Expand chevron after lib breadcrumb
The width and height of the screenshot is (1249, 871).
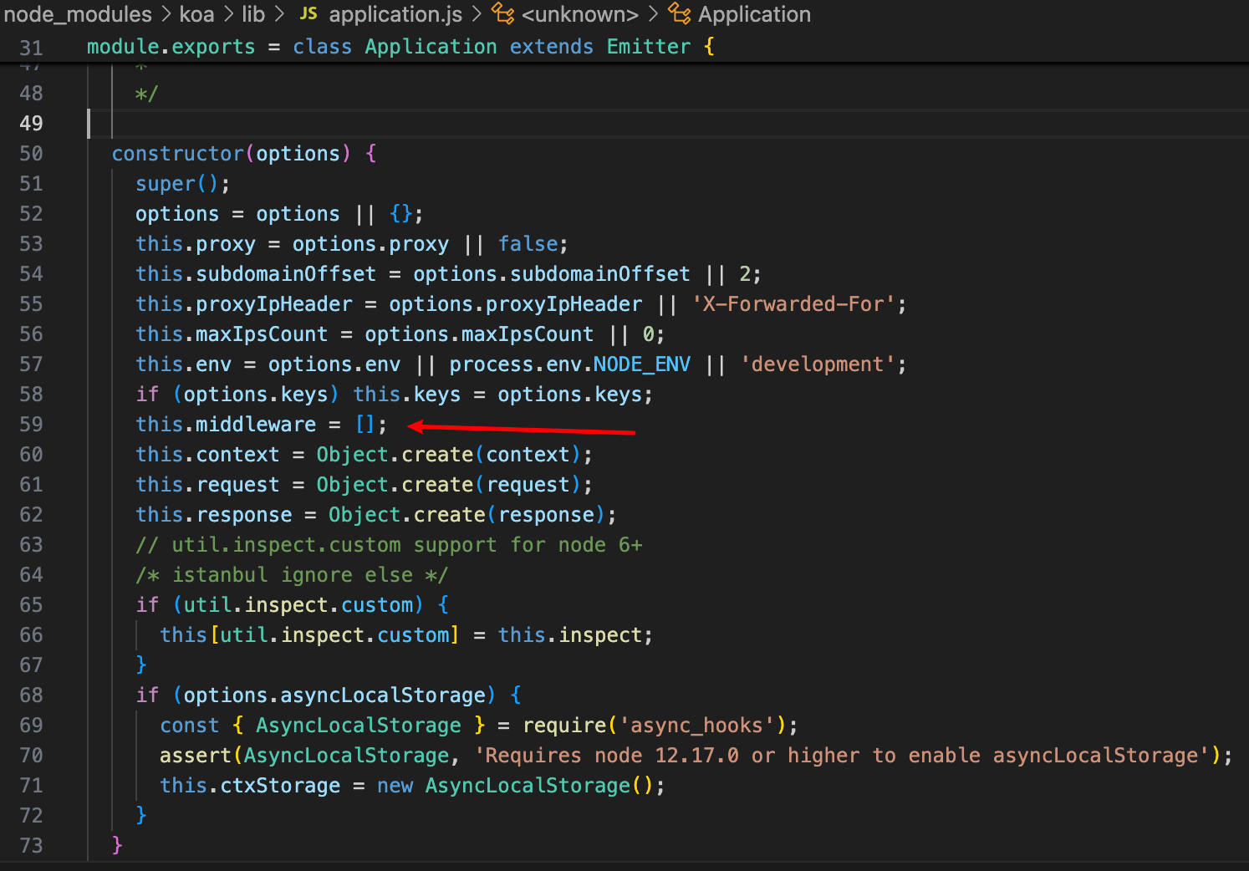click(279, 14)
